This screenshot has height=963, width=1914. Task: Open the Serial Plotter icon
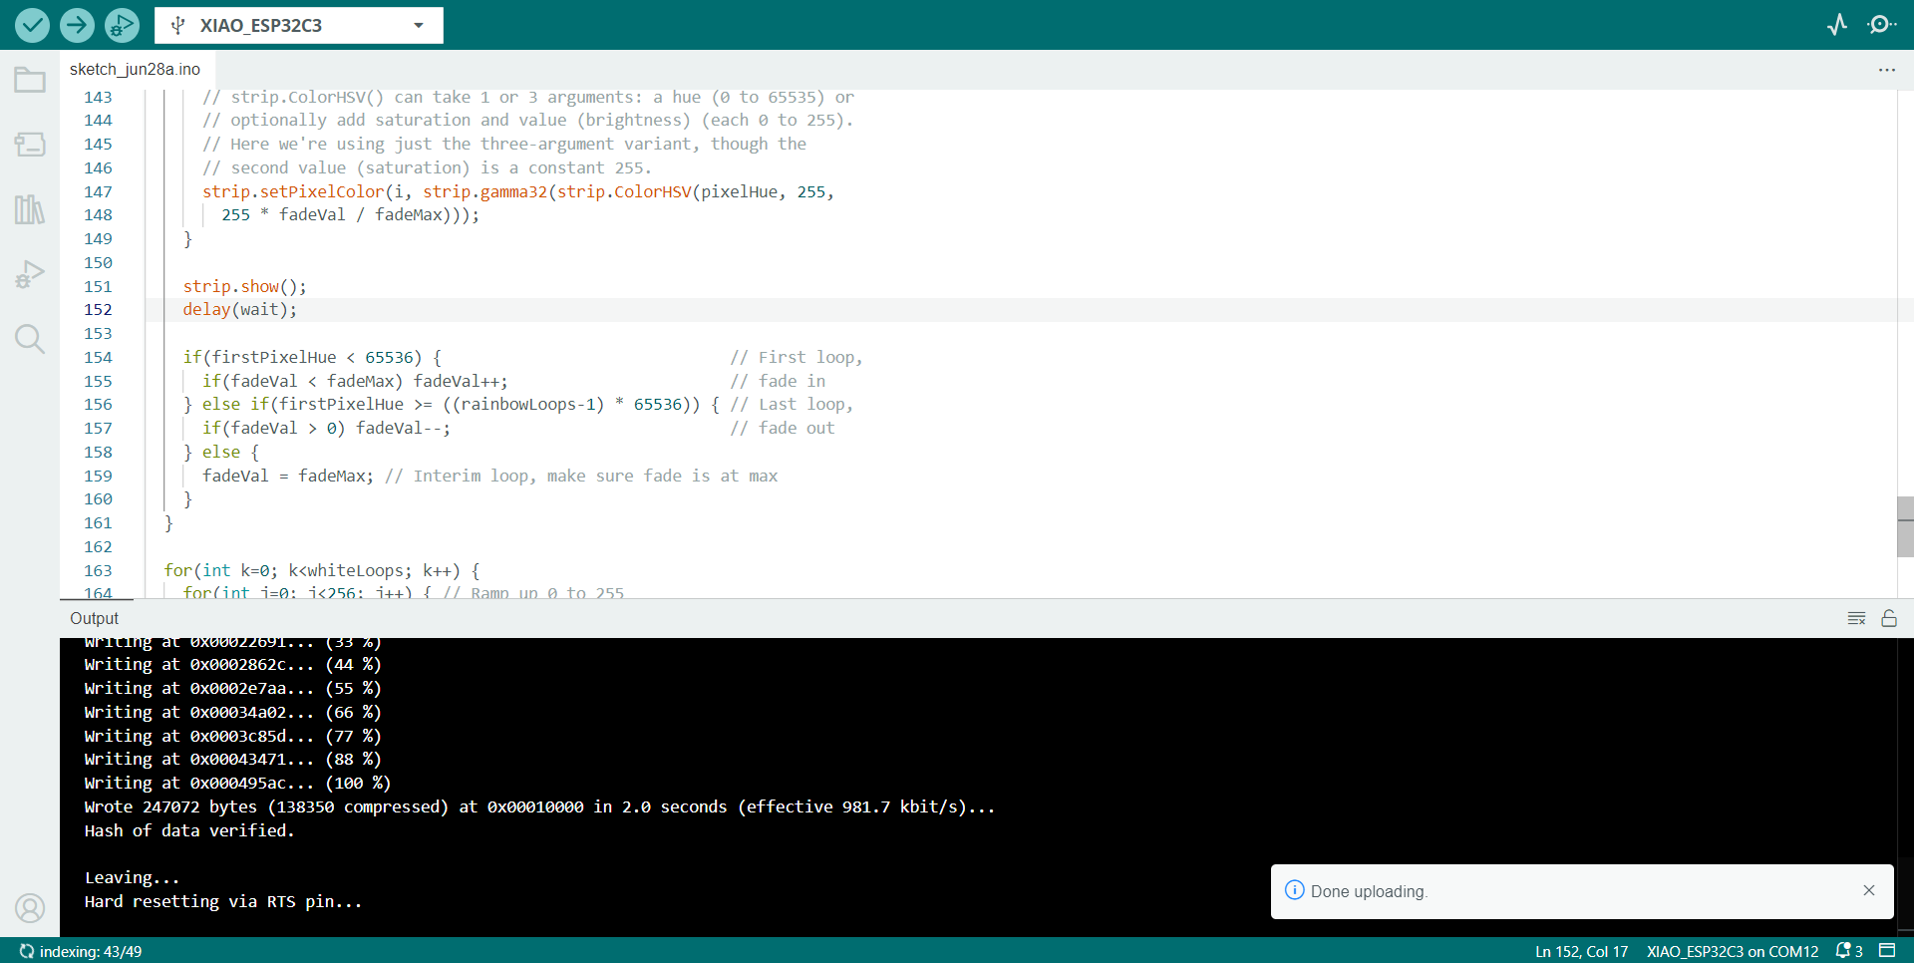pyautogui.click(x=1837, y=25)
